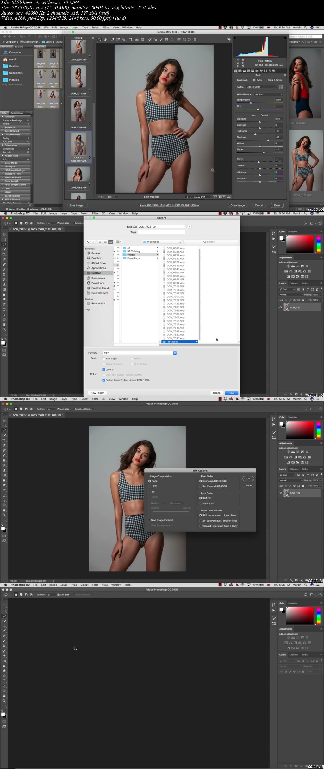324x769 pixels.
Task: Switch to Collections tab in Bridge
Action: tap(16, 113)
